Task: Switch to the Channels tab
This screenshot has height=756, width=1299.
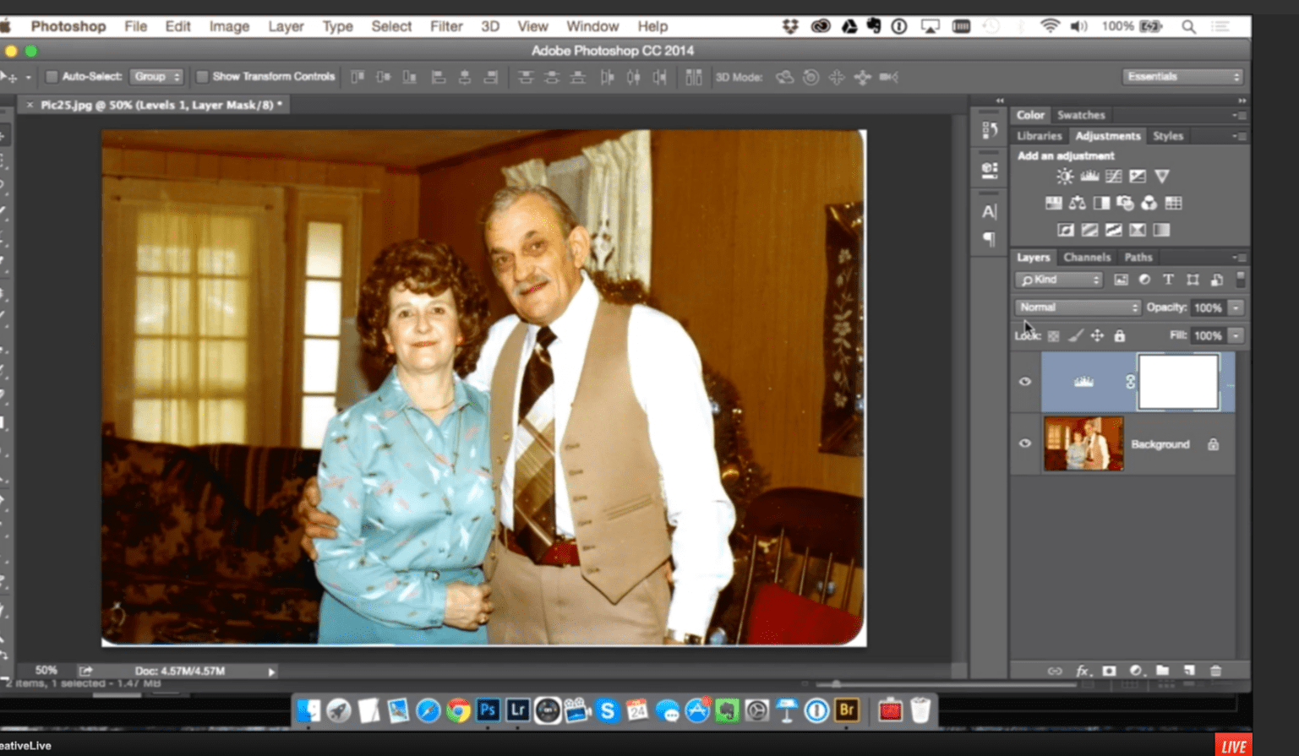Action: 1087,257
